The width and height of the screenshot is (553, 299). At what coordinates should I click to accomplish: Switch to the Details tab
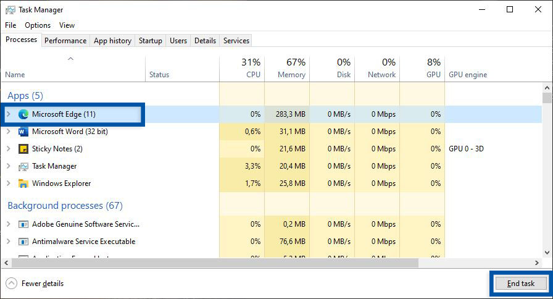pyautogui.click(x=205, y=41)
